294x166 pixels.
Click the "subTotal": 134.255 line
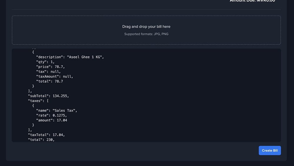pyautogui.click(x=48, y=96)
